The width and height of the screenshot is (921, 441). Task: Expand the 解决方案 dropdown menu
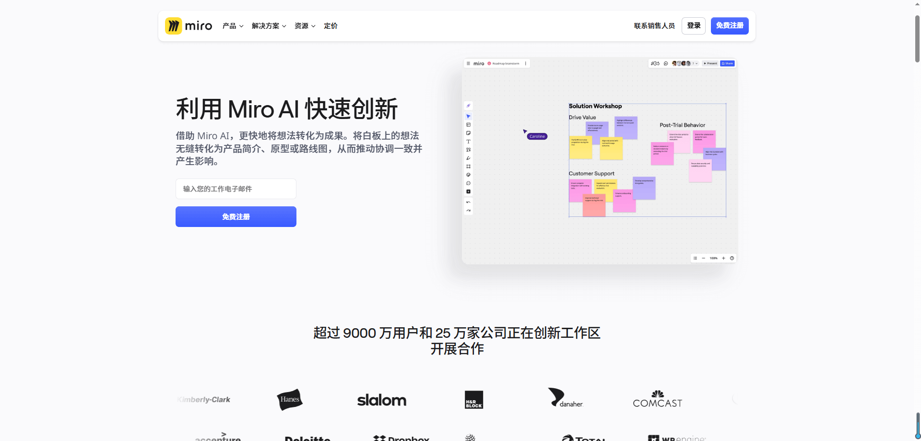pos(269,26)
